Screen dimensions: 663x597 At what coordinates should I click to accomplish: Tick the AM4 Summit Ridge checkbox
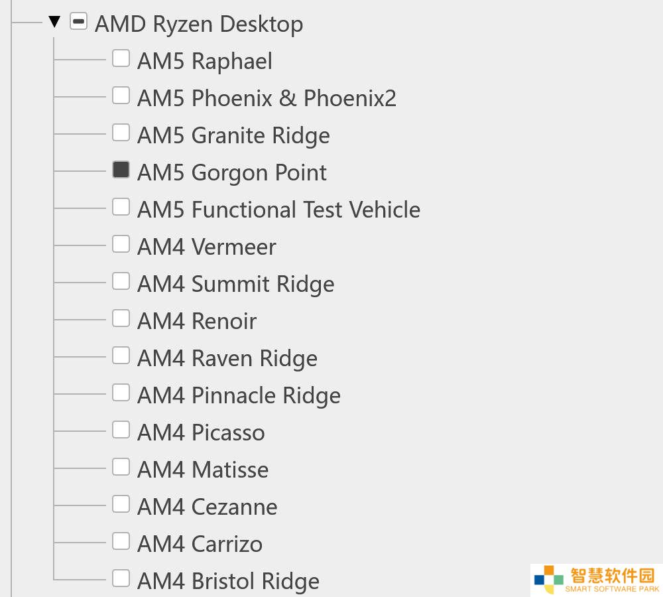pyautogui.click(x=121, y=281)
